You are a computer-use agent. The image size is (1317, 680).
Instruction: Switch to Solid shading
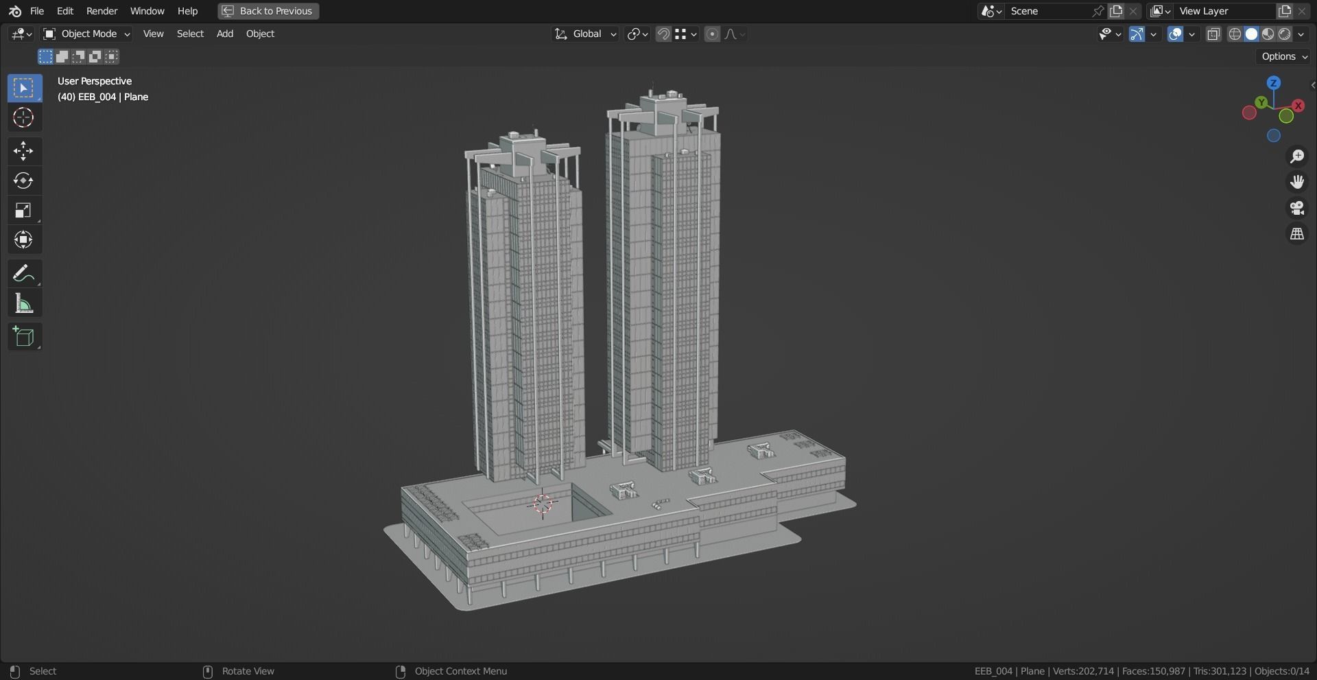[1251, 34]
